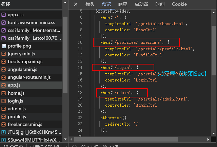
Task: Click the font-awesome.min.css file icon
Action: tap(4, 23)
